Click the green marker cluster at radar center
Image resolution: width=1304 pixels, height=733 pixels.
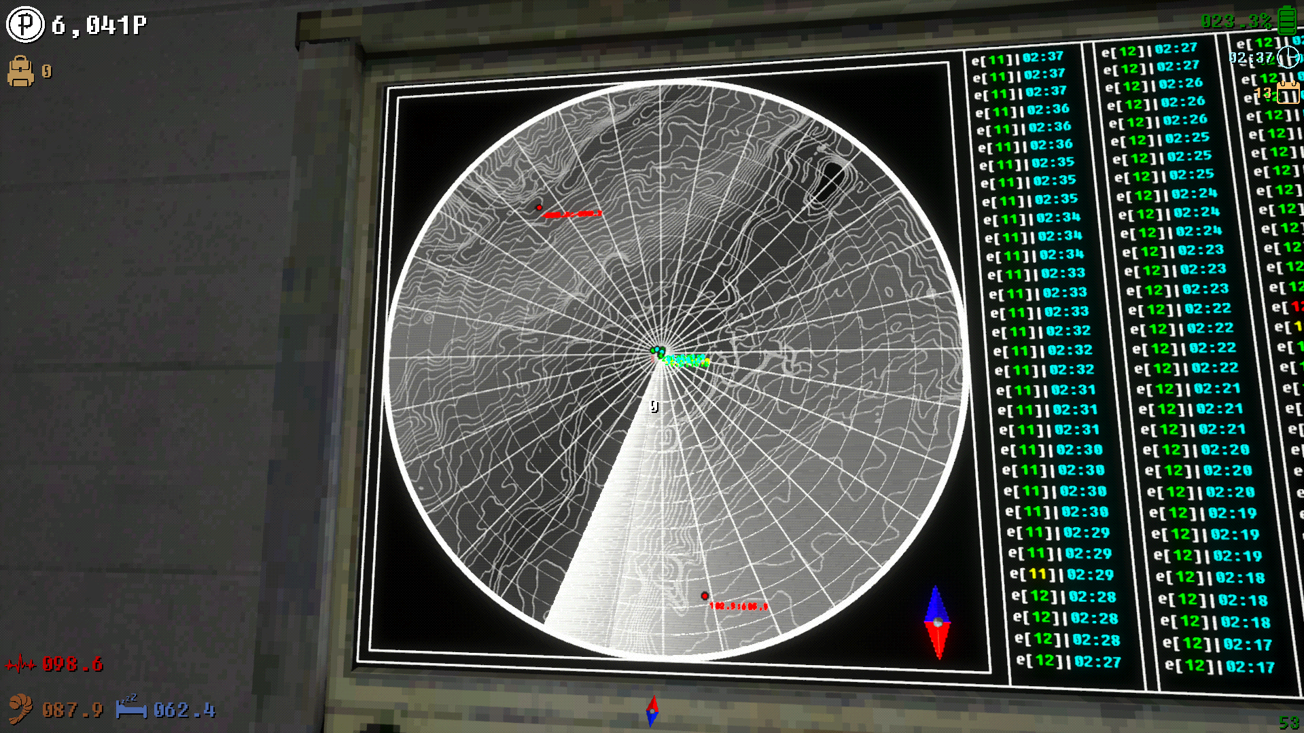click(658, 351)
